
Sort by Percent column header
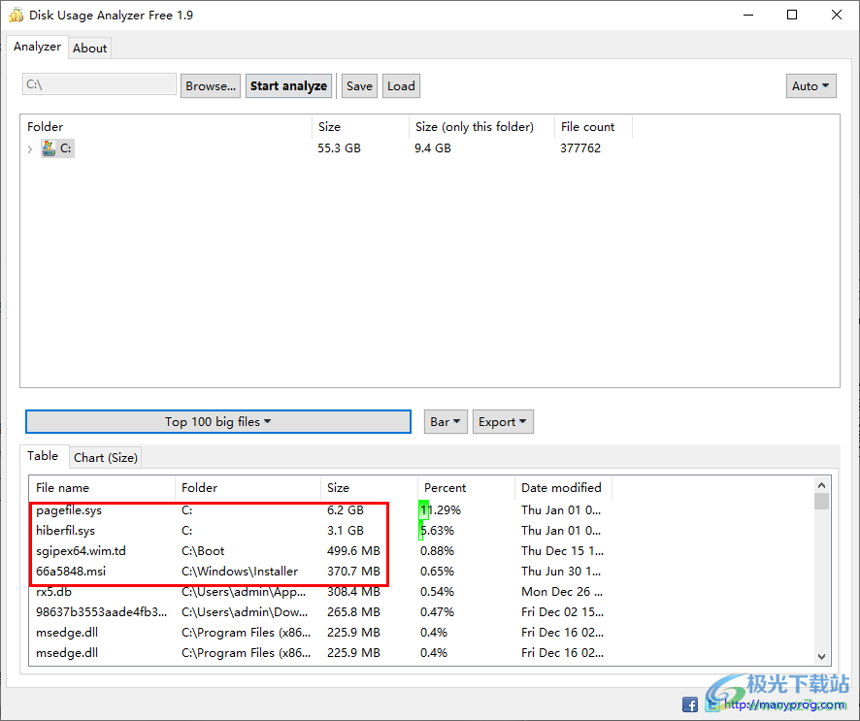click(x=466, y=487)
